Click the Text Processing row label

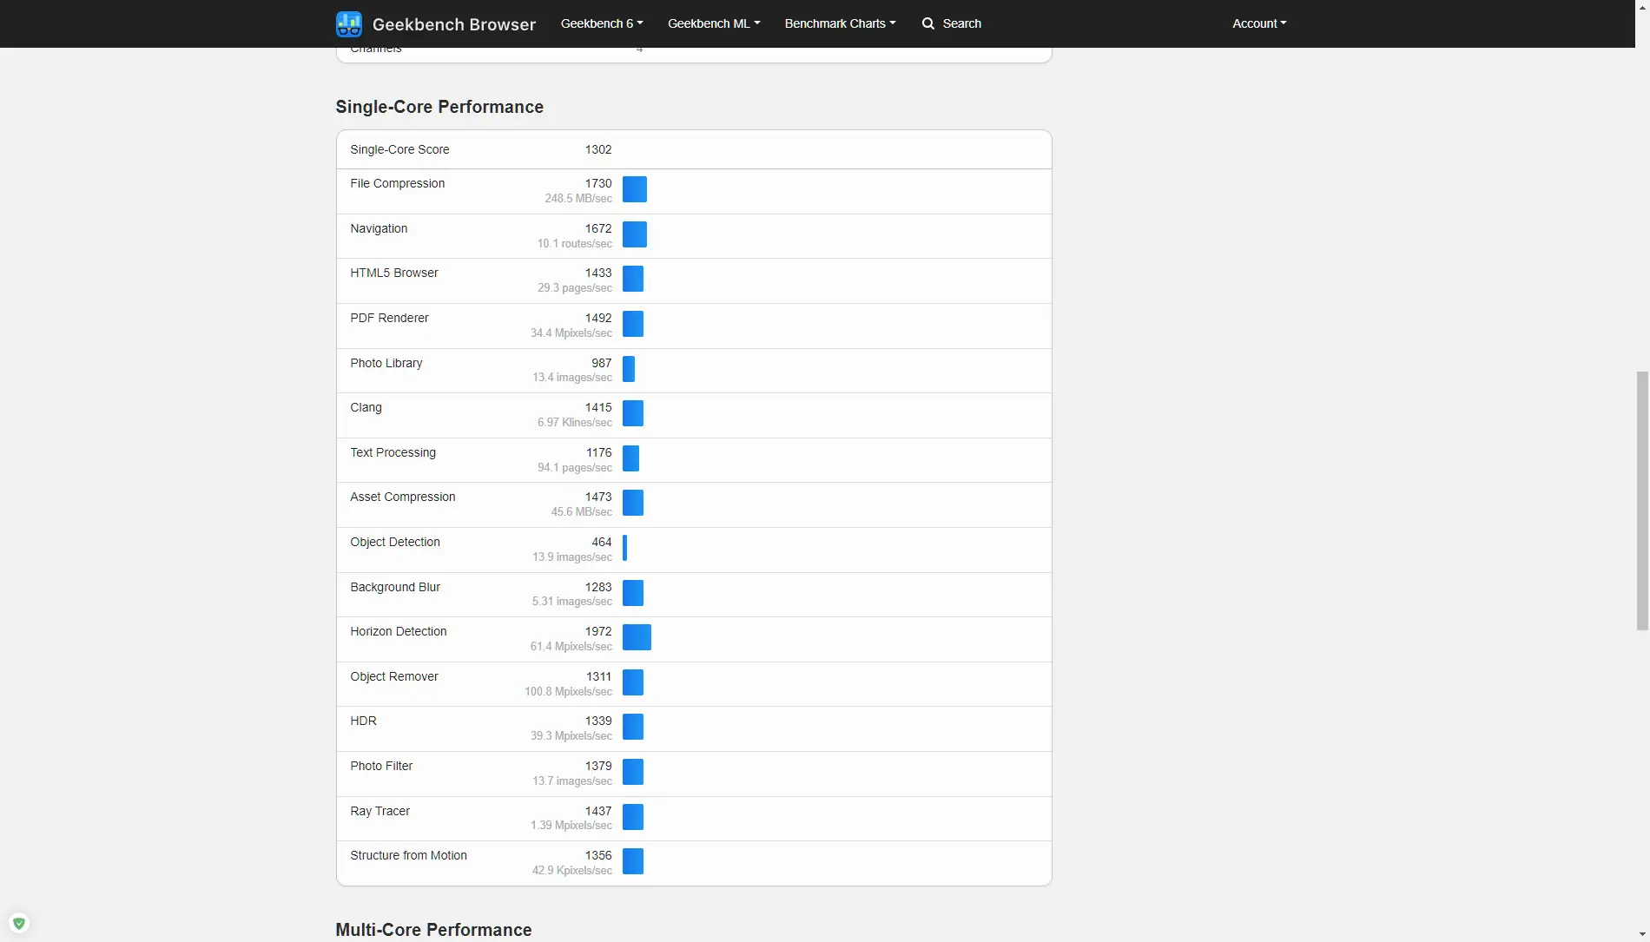click(393, 452)
